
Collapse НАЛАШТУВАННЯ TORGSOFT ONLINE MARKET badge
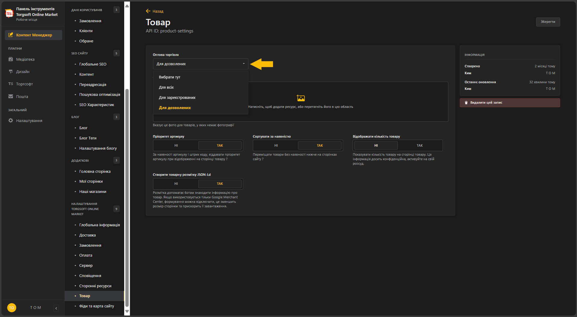[x=116, y=209]
